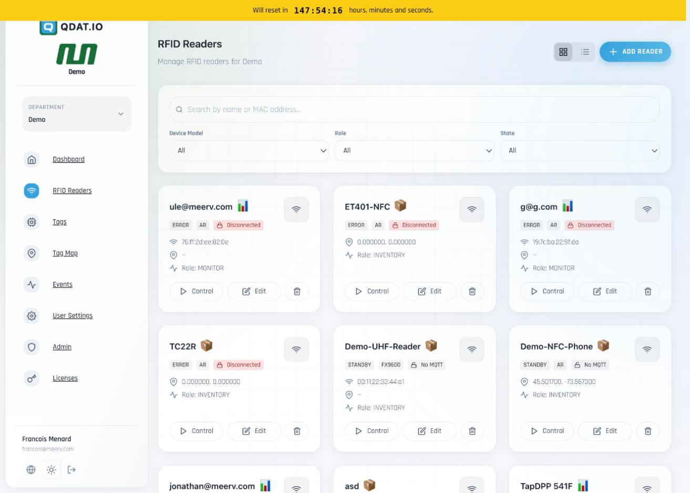Delete the TC22R reader

tap(297, 431)
